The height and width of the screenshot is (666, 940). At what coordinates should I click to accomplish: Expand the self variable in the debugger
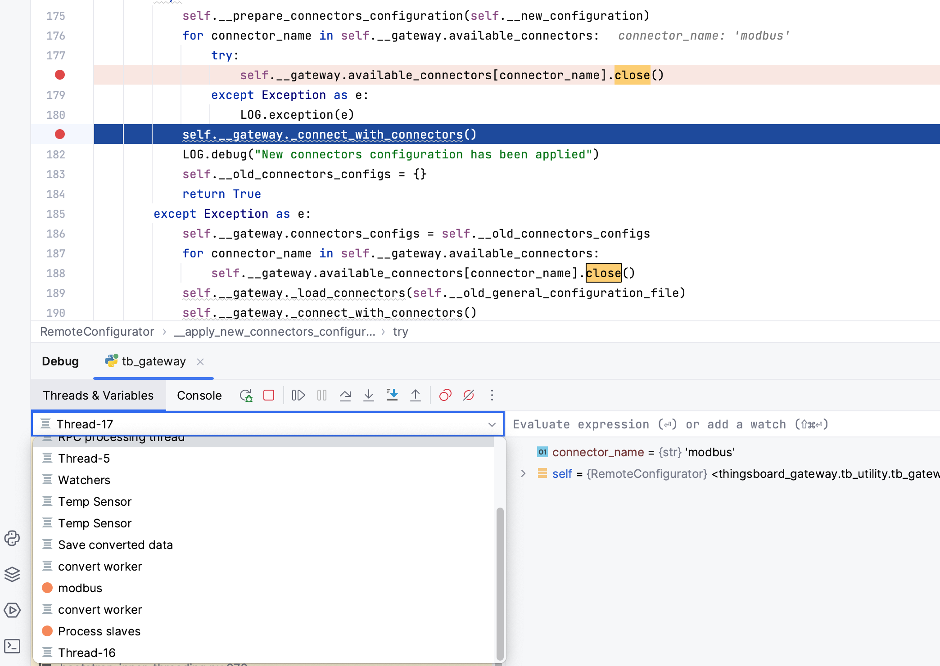pos(523,473)
